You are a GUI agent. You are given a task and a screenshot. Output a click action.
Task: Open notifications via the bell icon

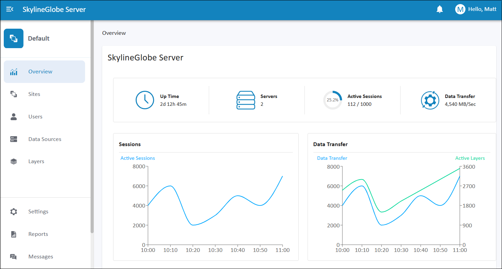pos(439,10)
